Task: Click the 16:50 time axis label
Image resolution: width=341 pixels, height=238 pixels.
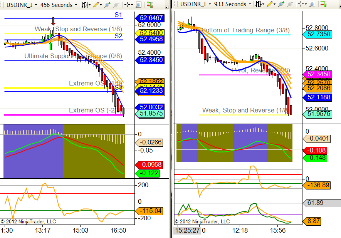Action: click(118, 230)
